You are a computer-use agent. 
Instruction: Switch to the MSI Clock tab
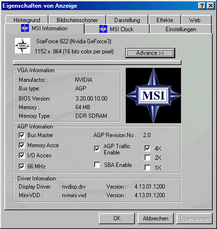tap(117, 29)
